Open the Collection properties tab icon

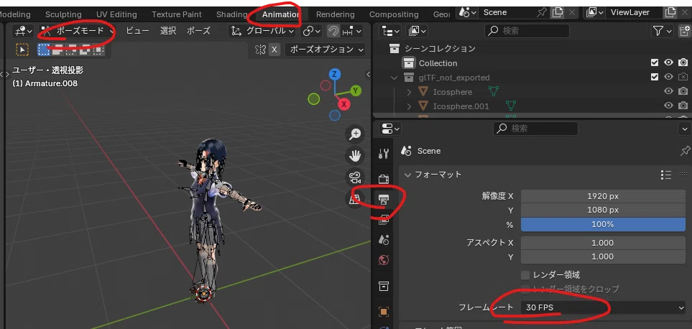(384, 286)
